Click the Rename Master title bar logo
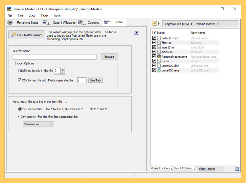Image resolution: width=246 pixels, height=183 pixels. (9, 9)
